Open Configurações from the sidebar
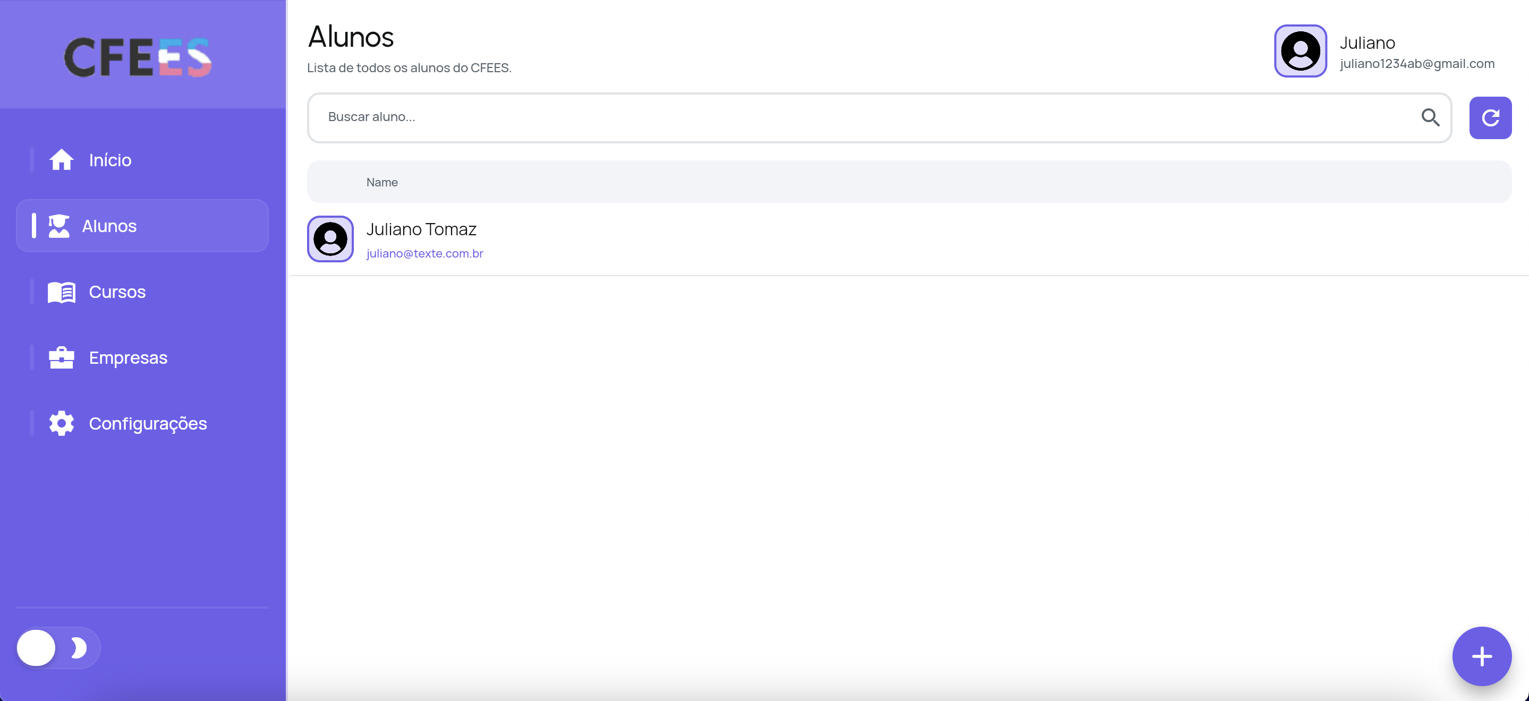The width and height of the screenshot is (1529, 701). click(147, 424)
